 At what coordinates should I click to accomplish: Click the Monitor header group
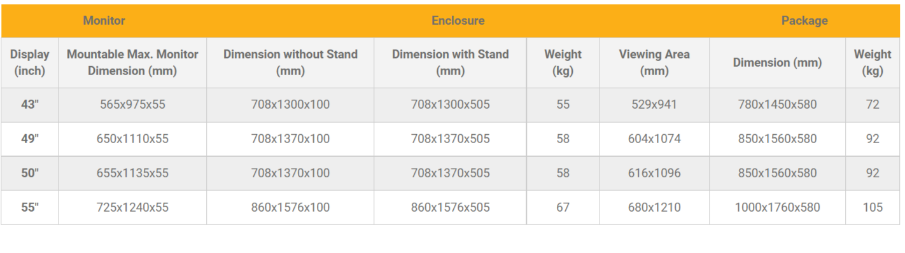[x=104, y=21]
